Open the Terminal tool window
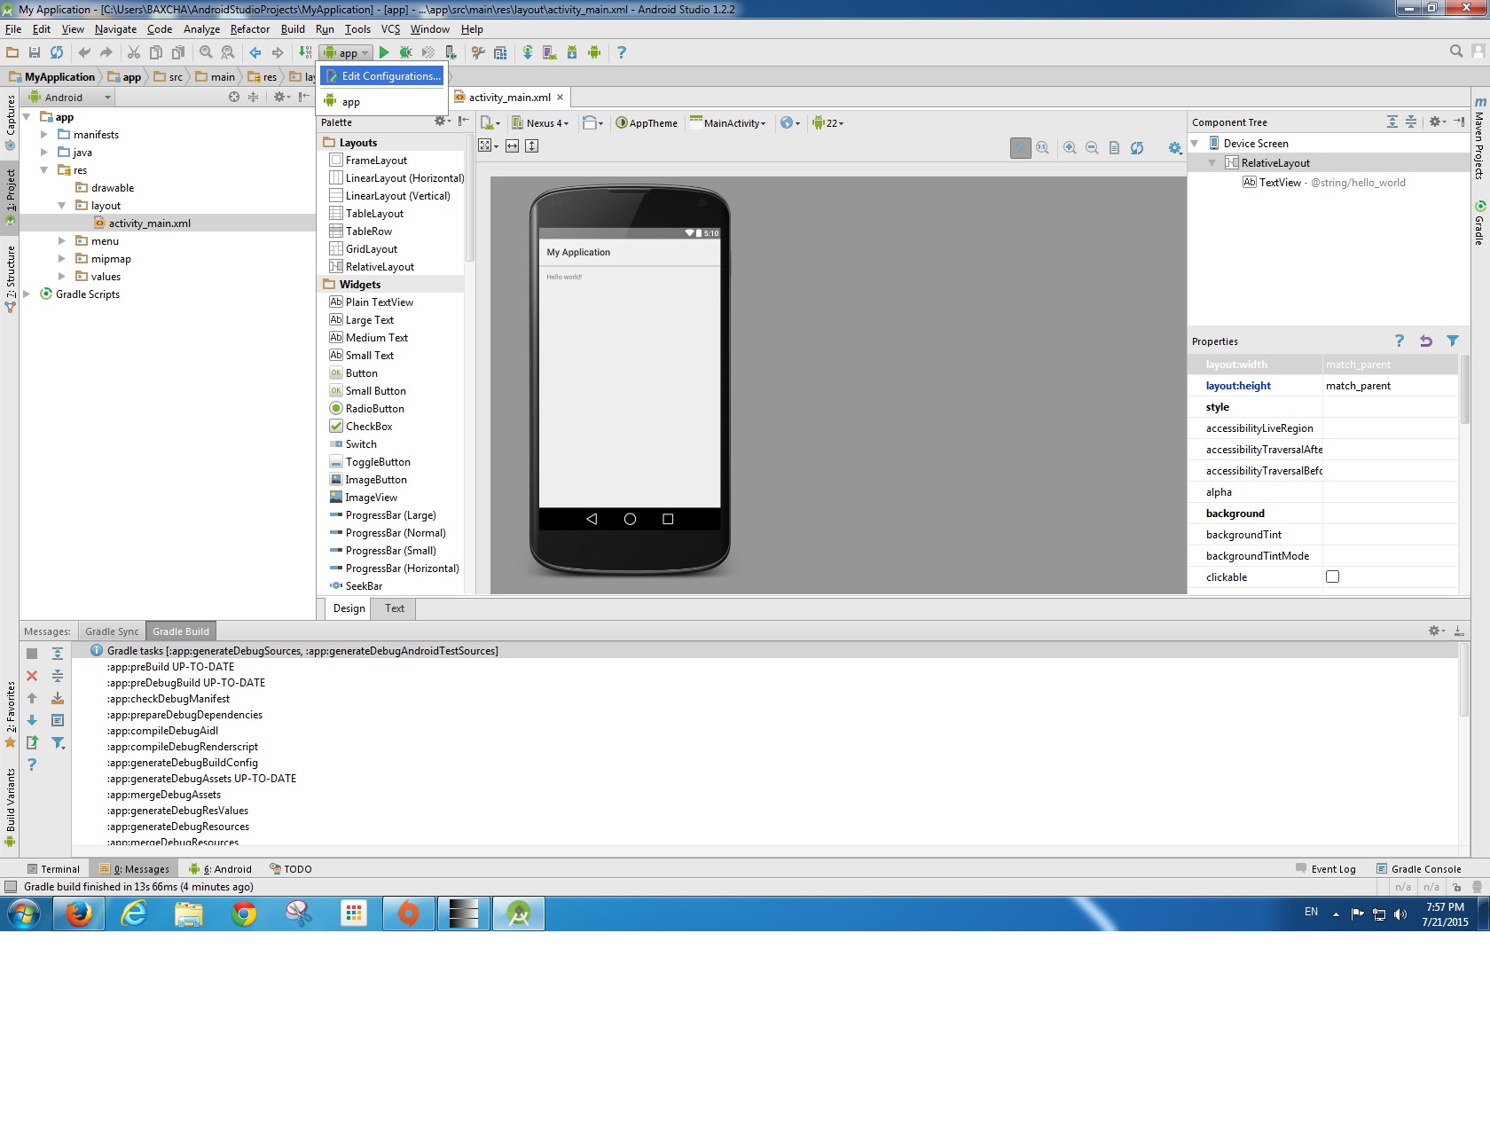 pos(53,869)
